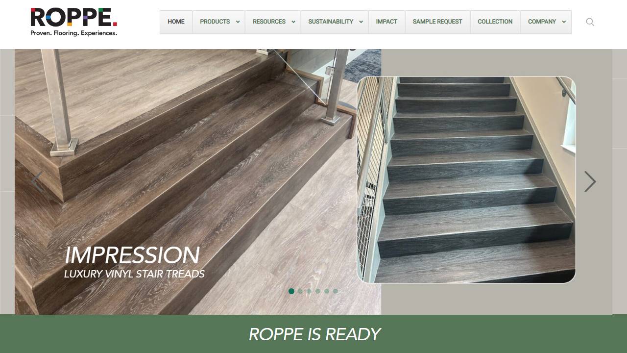Select the fifth carousel dot
Viewport: 627px width, 353px height.
click(x=327, y=291)
